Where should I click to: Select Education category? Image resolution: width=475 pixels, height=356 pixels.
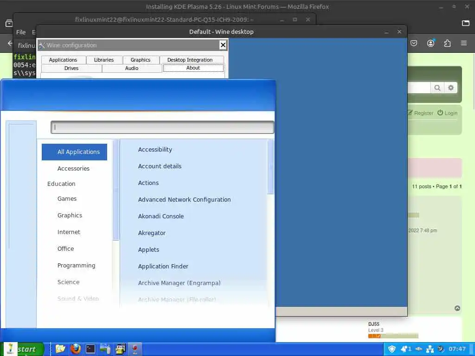click(x=61, y=184)
